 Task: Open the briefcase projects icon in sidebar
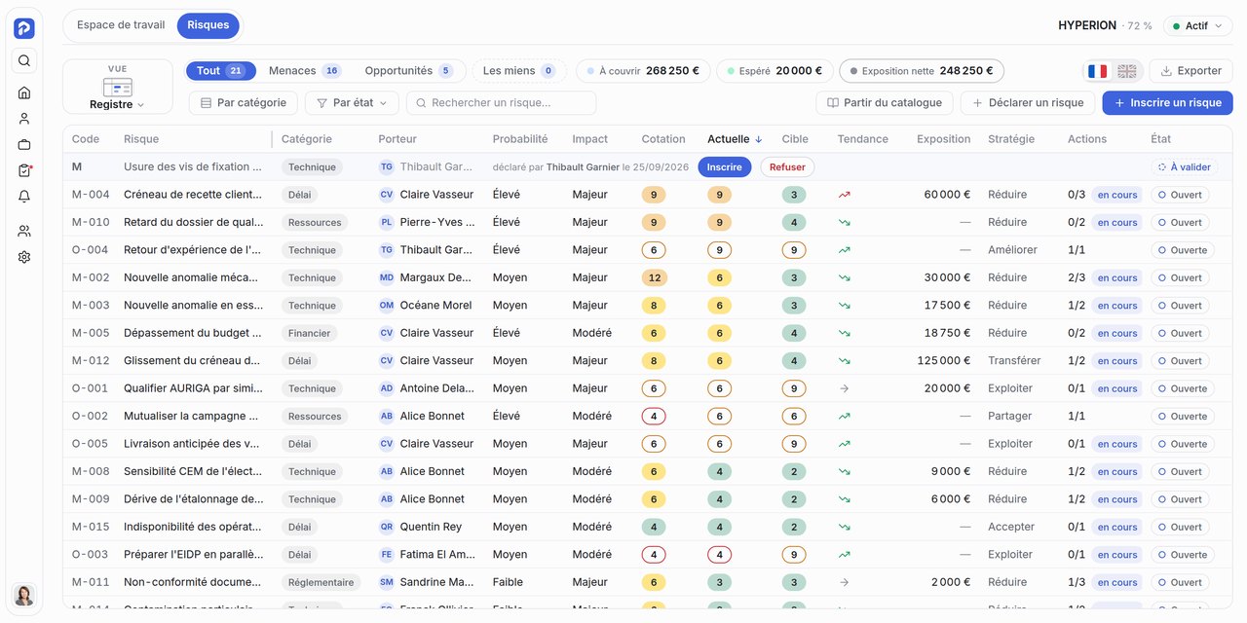click(x=24, y=145)
